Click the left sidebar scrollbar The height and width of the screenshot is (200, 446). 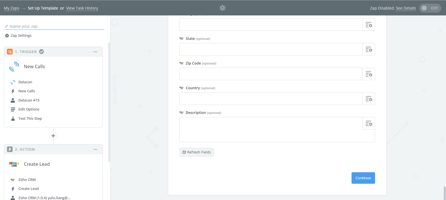coord(109,102)
